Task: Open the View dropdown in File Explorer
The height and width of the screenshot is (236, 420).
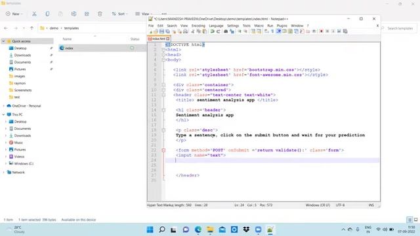Action: click(143, 14)
